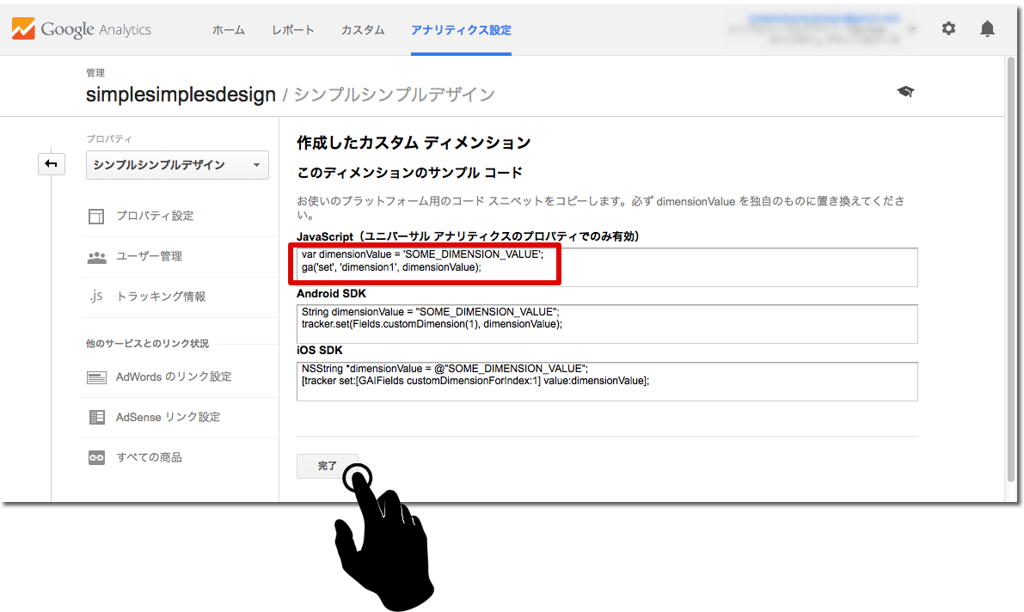The width and height of the screenshot is (1024, 612).
Task: Click the プロパティ設定 page icon
Action: pyautogui.click(x=96, y=216)
